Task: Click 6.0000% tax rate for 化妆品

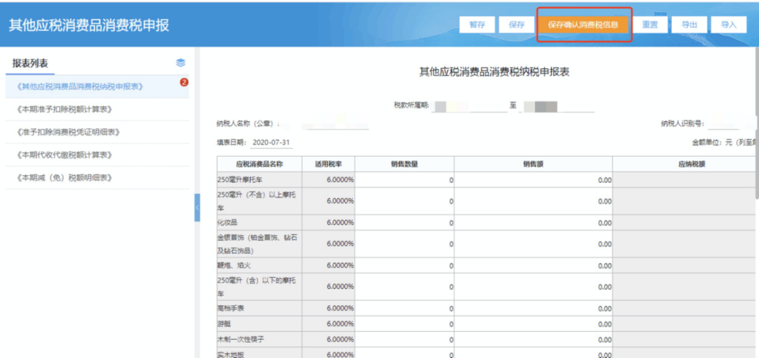Action: click(329, 223)
